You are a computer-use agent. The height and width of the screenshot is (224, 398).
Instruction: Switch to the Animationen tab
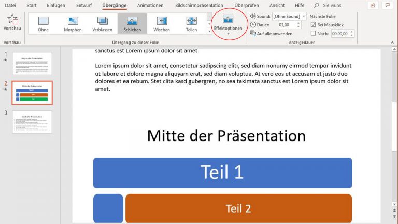point(150,5)
